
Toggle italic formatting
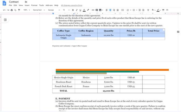[x=77, y=10]
